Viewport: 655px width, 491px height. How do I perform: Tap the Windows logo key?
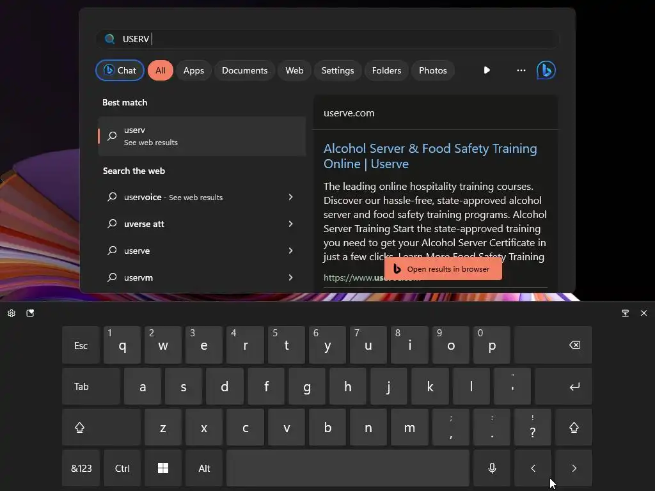[163, 468]
